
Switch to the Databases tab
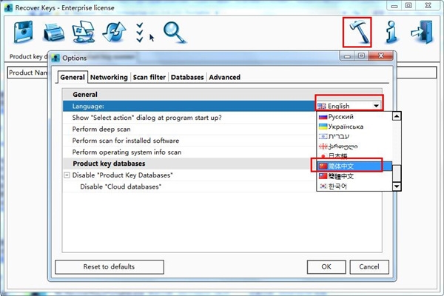pyautogui.click(x=187, y=77)
